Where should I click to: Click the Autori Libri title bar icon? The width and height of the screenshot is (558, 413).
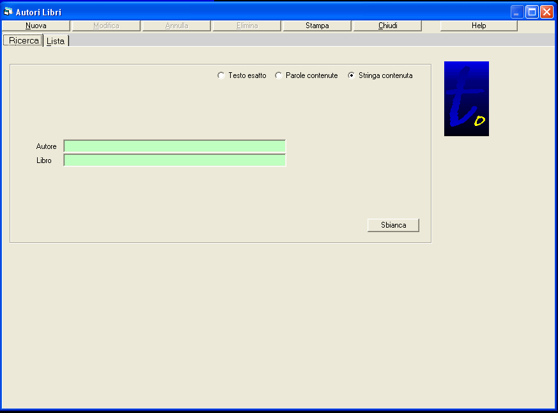[8, 12]
